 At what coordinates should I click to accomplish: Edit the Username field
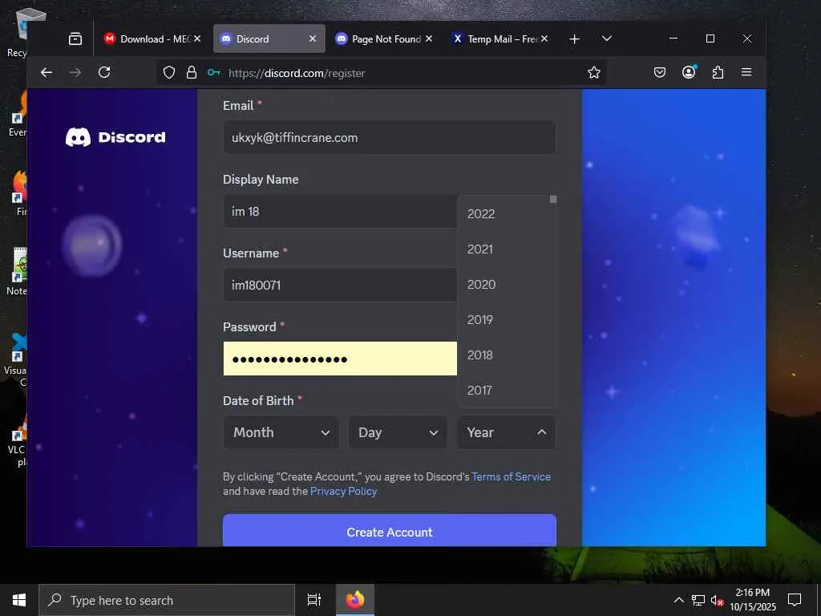(x=340, y=285)
